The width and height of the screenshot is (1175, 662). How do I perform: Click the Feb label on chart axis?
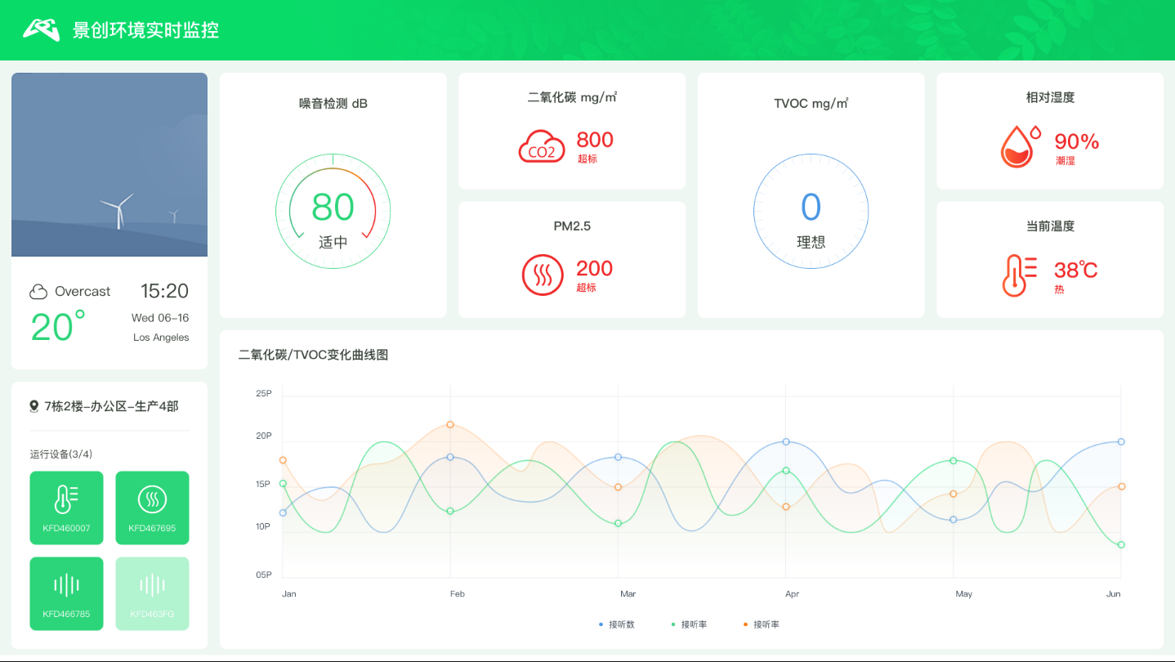pos(458,594)
